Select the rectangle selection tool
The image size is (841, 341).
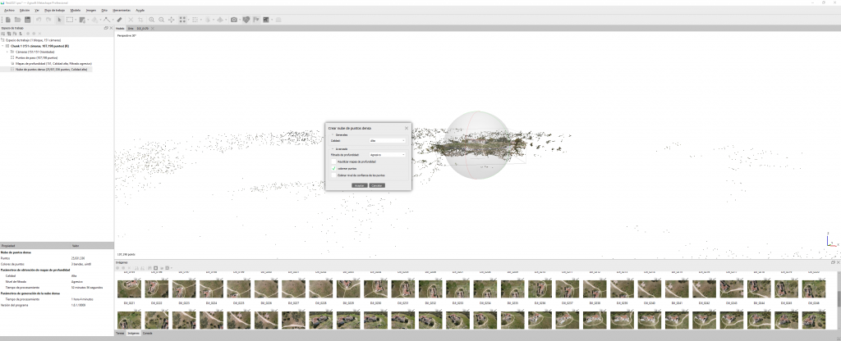(x=69, y=20)
